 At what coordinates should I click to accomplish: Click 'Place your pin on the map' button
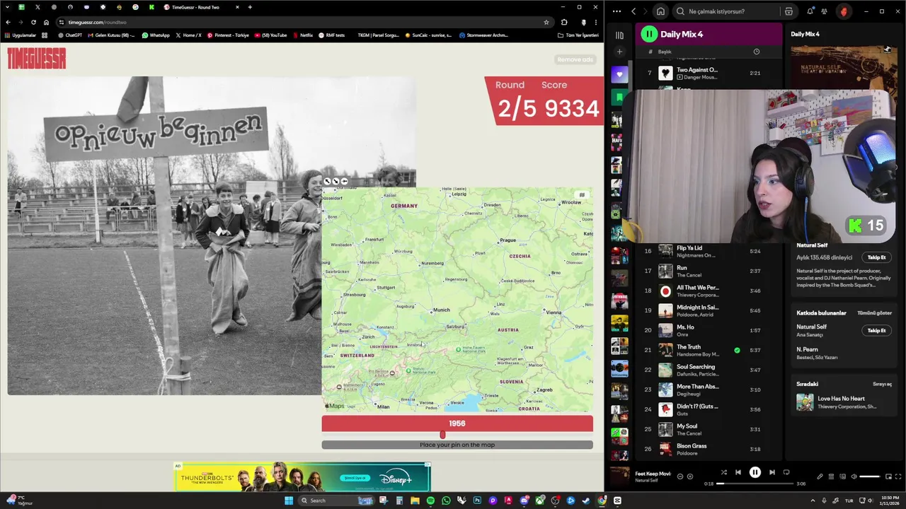pyautogui.click(x=457, y=445)
